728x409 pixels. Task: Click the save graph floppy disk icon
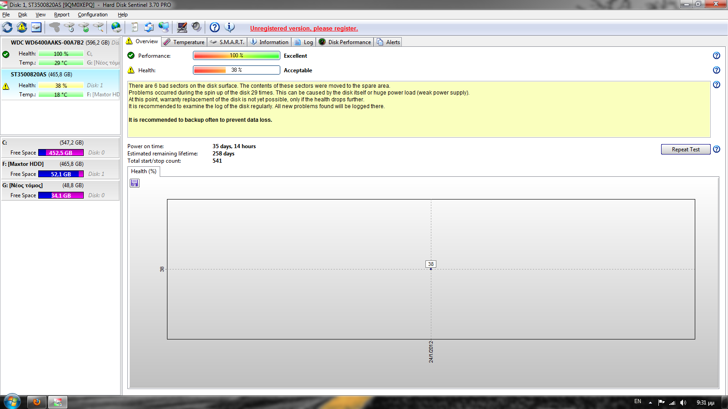pyautogui.click(x=135, y=183)
